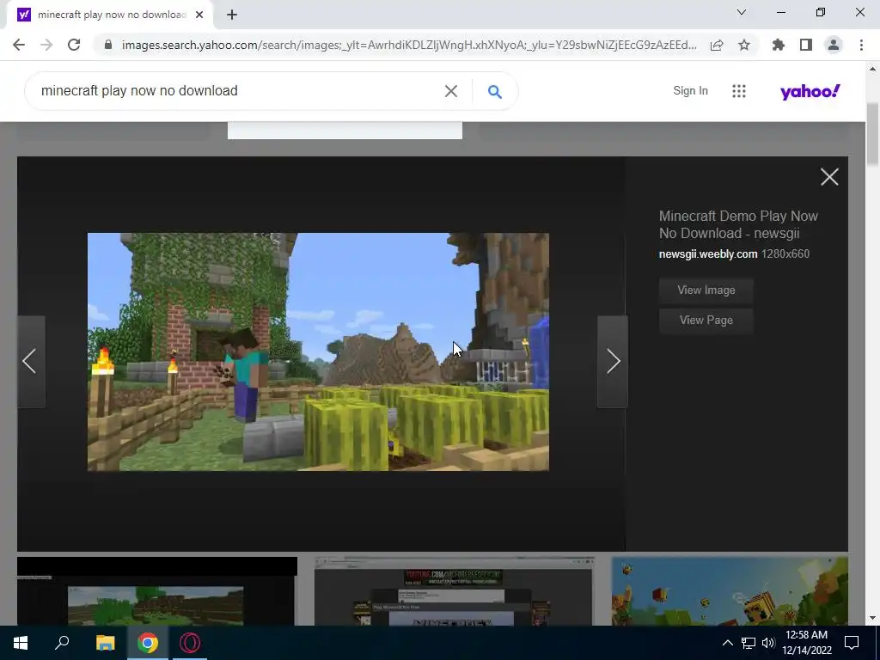Click the browser forward arrow

(46, 45)
